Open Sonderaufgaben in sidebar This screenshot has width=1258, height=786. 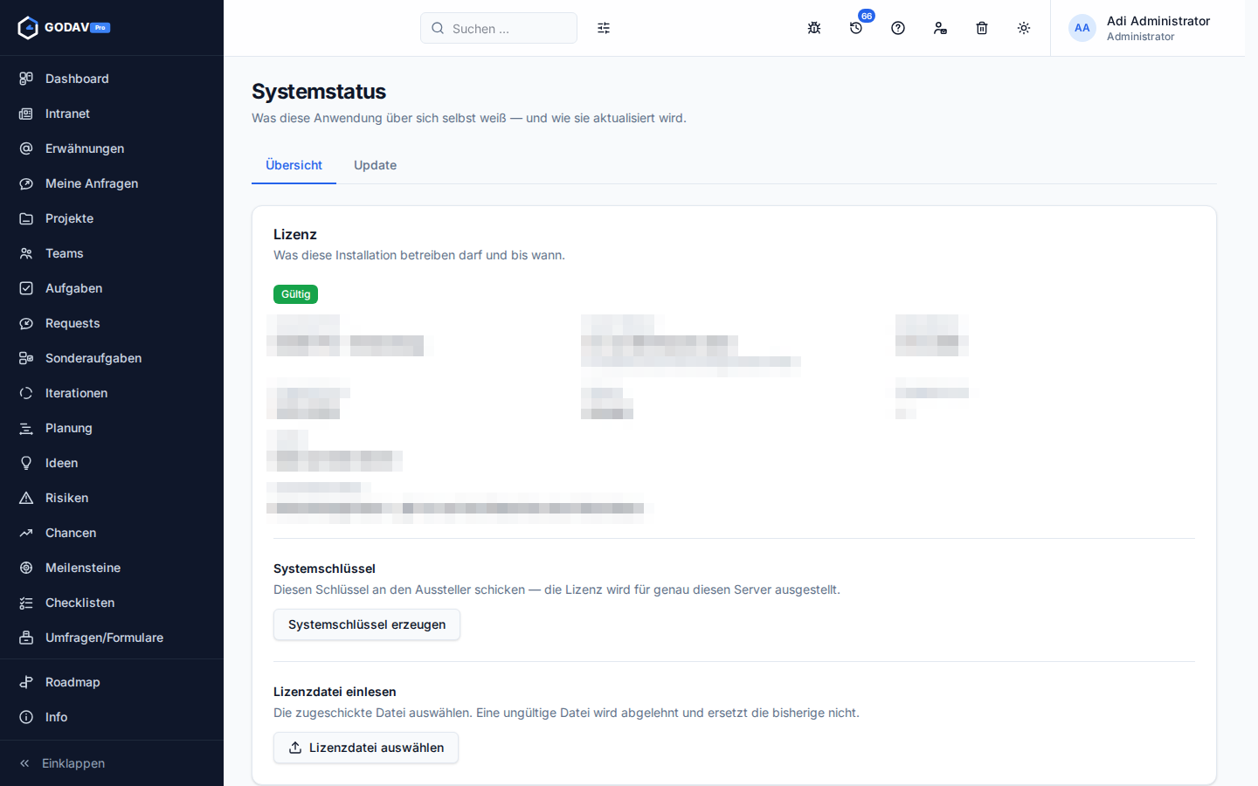pos(112,358)
